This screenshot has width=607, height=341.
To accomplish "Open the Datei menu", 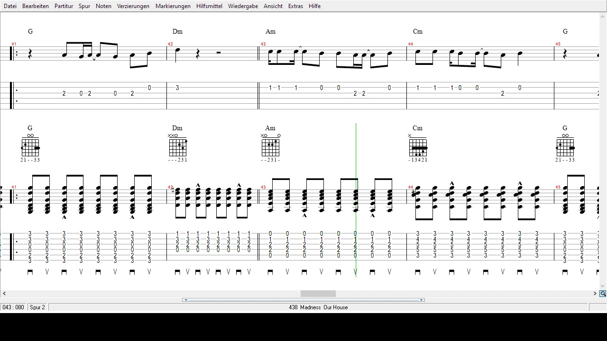I will (x=10, y=6).
